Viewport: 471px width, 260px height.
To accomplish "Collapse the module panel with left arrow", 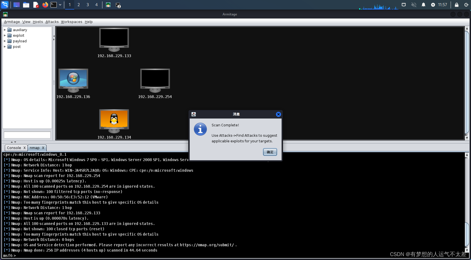I will pos(54,36).
